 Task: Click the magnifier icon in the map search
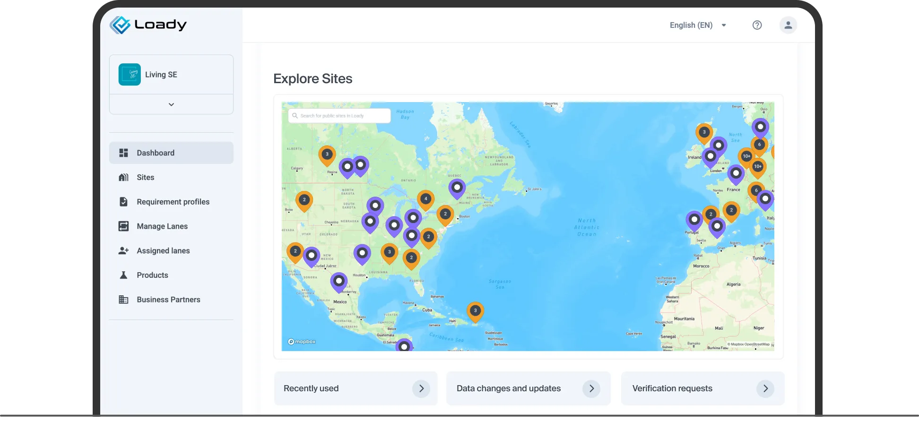(295, 116)
